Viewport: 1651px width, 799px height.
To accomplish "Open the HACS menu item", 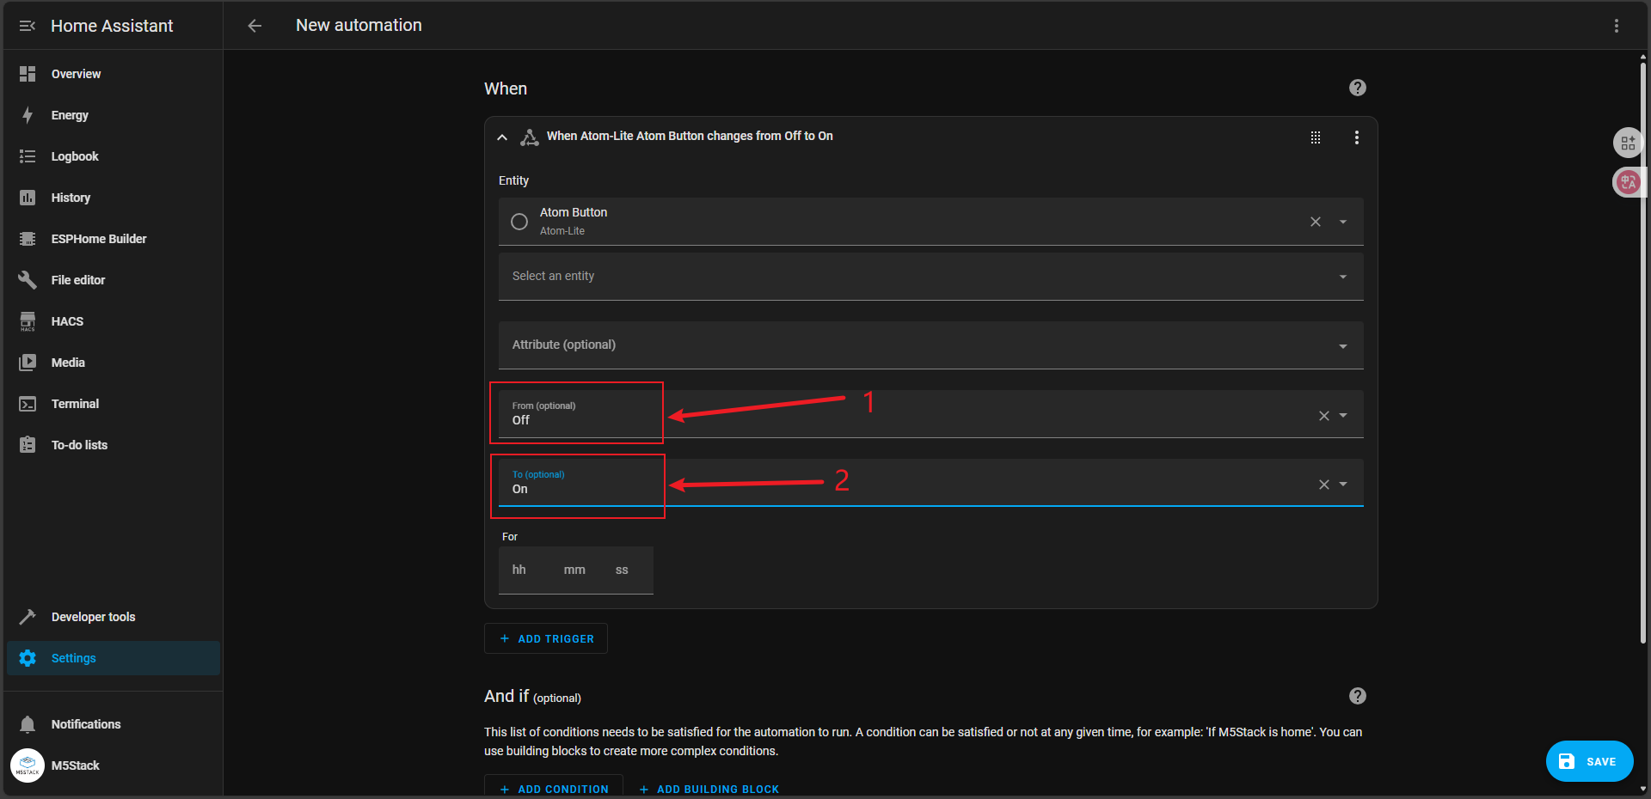I will [x=114, y=321].
